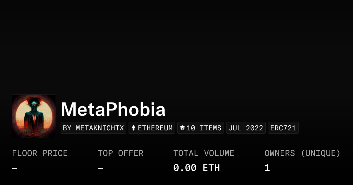Click the TOTAL VOLUME label

(x=204, y=153)
